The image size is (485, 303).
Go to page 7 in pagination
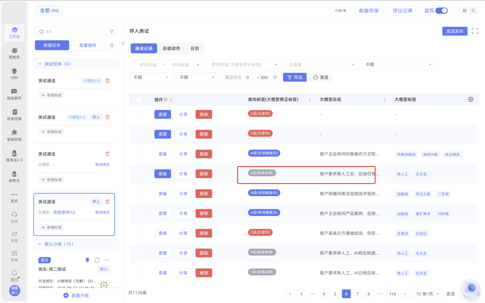(357, 294)
